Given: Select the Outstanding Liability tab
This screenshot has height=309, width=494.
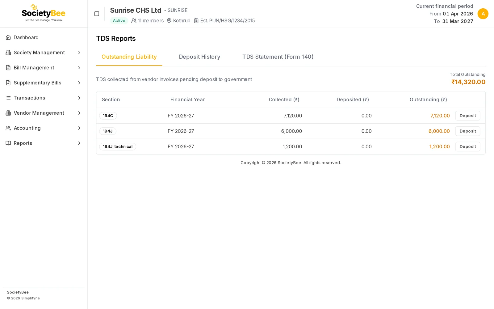Looking at the screenshot, I should coord(129,57).
